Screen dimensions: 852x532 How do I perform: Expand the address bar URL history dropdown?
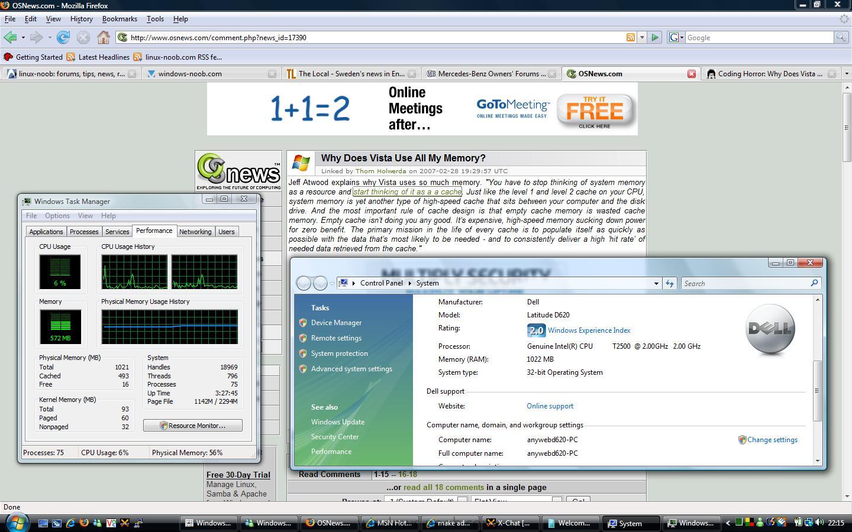click(641, 37)
